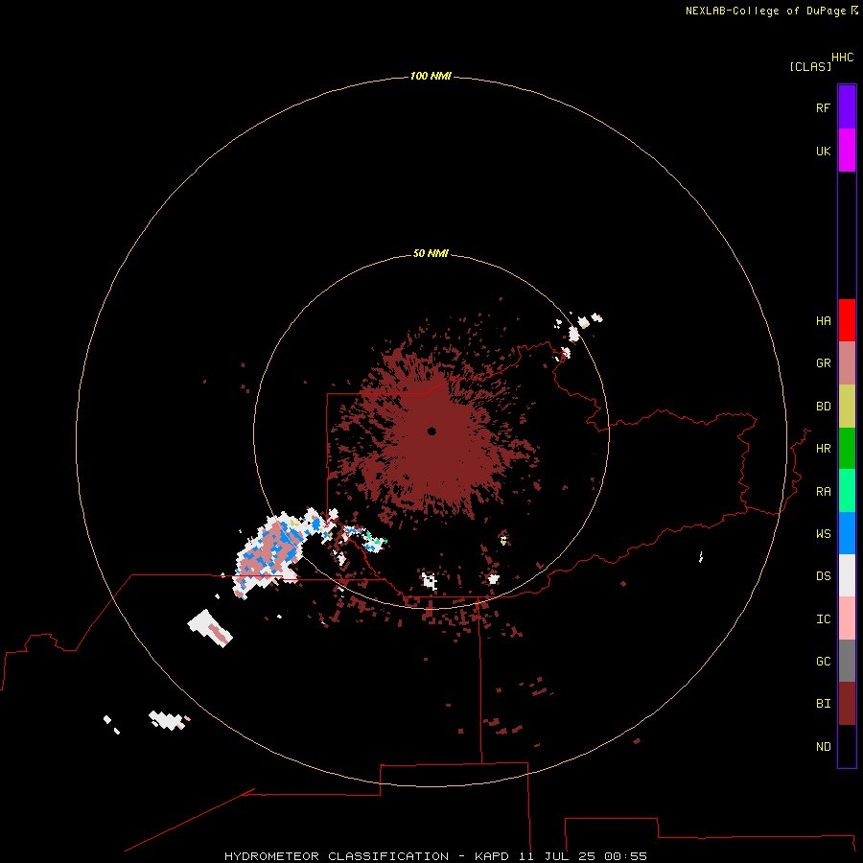Click the 'HA' legend label
This screenshot has height=863, width=863.
[823, 320]
